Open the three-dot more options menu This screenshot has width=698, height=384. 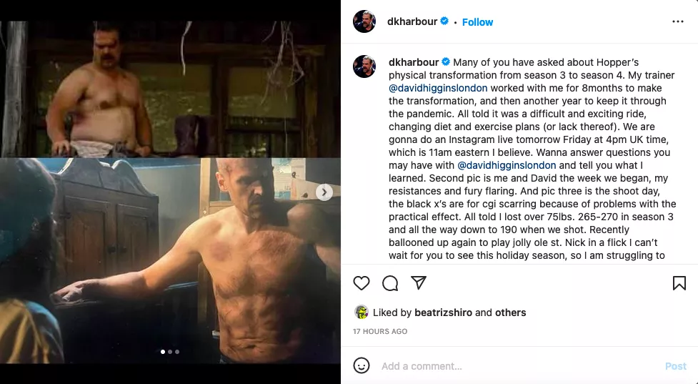677,22
